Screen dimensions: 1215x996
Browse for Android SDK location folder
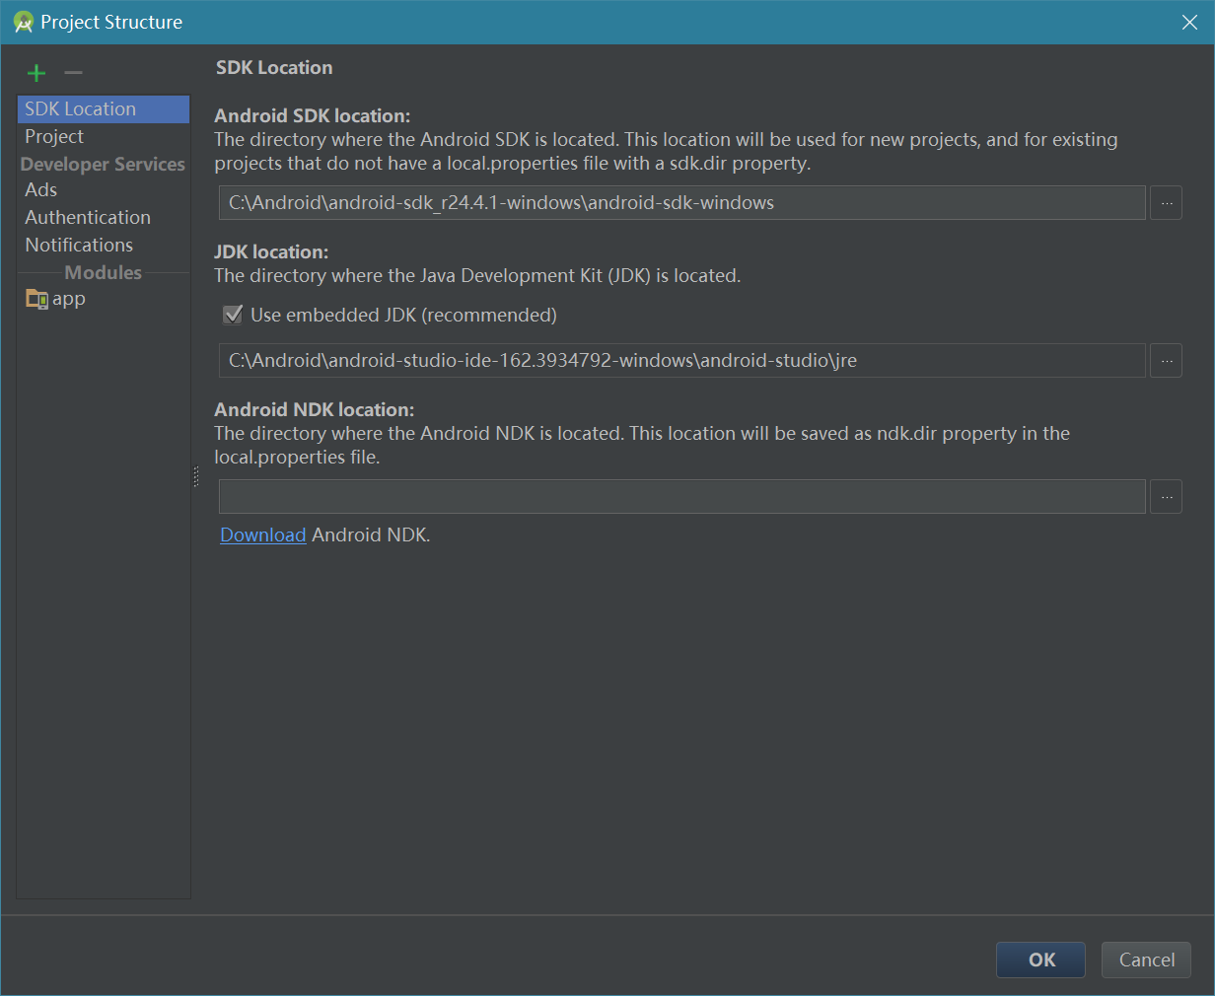point(1166,203)
